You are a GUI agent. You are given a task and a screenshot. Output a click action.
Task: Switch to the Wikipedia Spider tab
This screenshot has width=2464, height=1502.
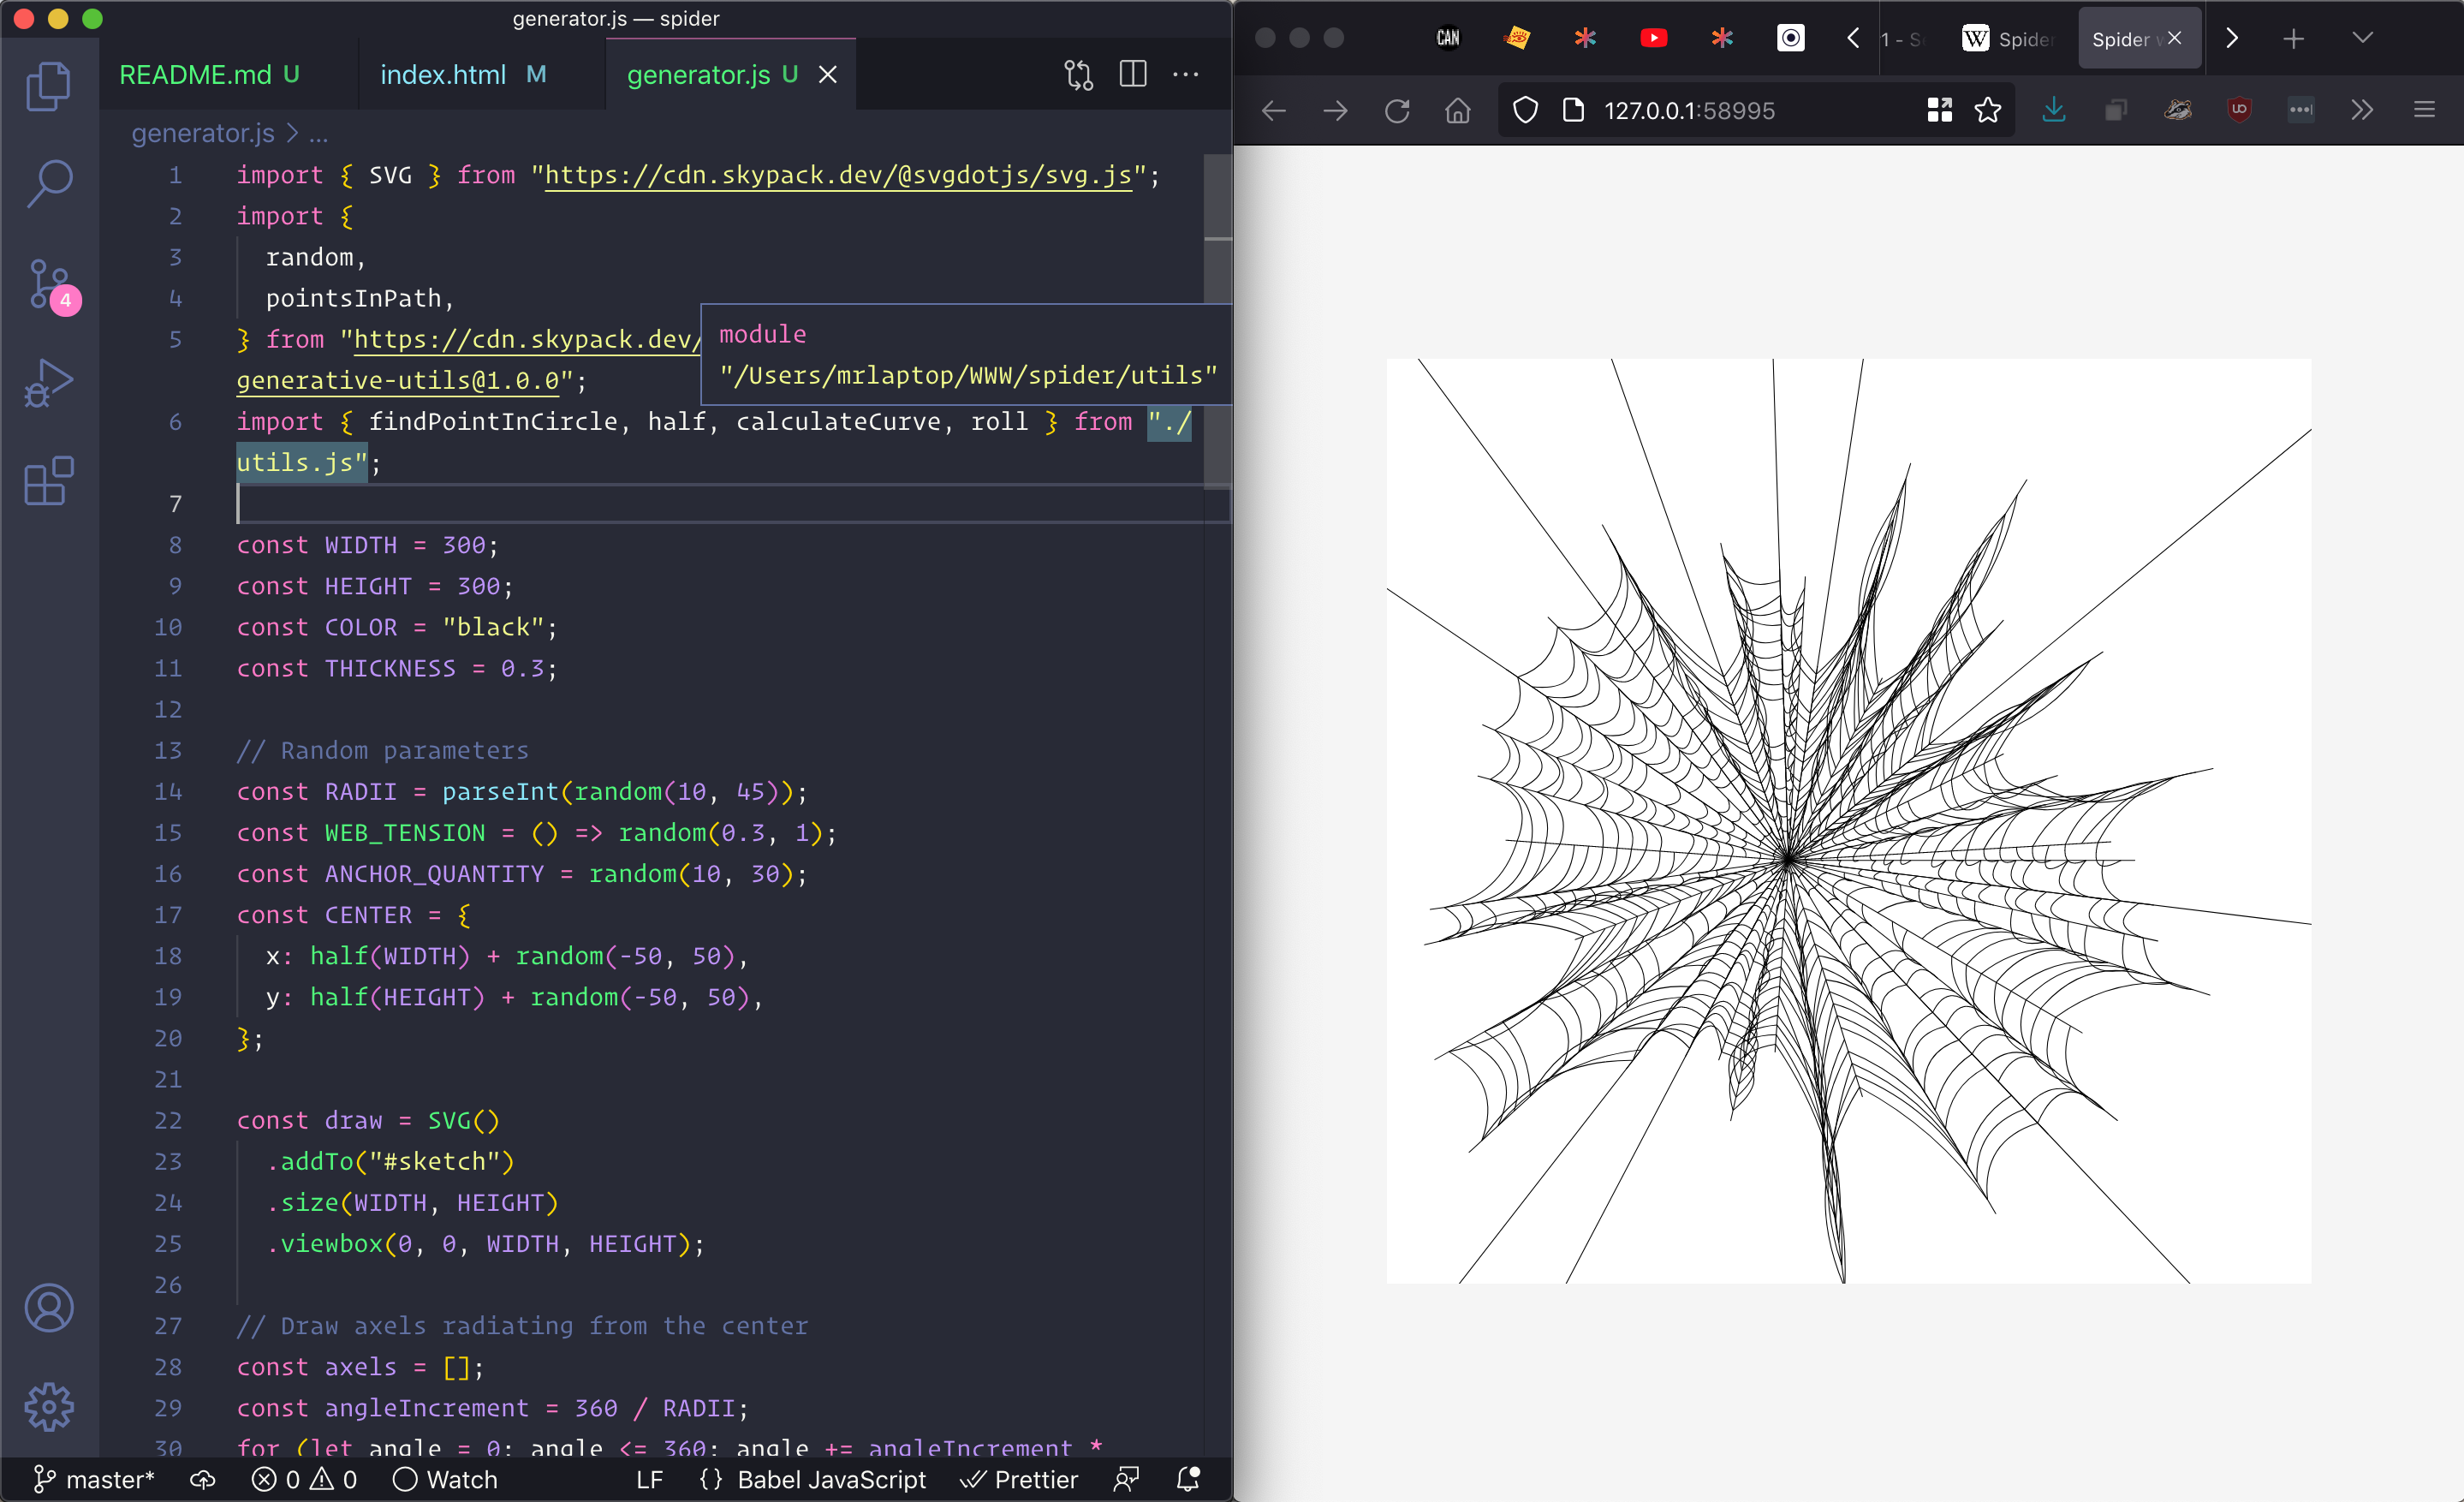click(x=2008, y=38)
